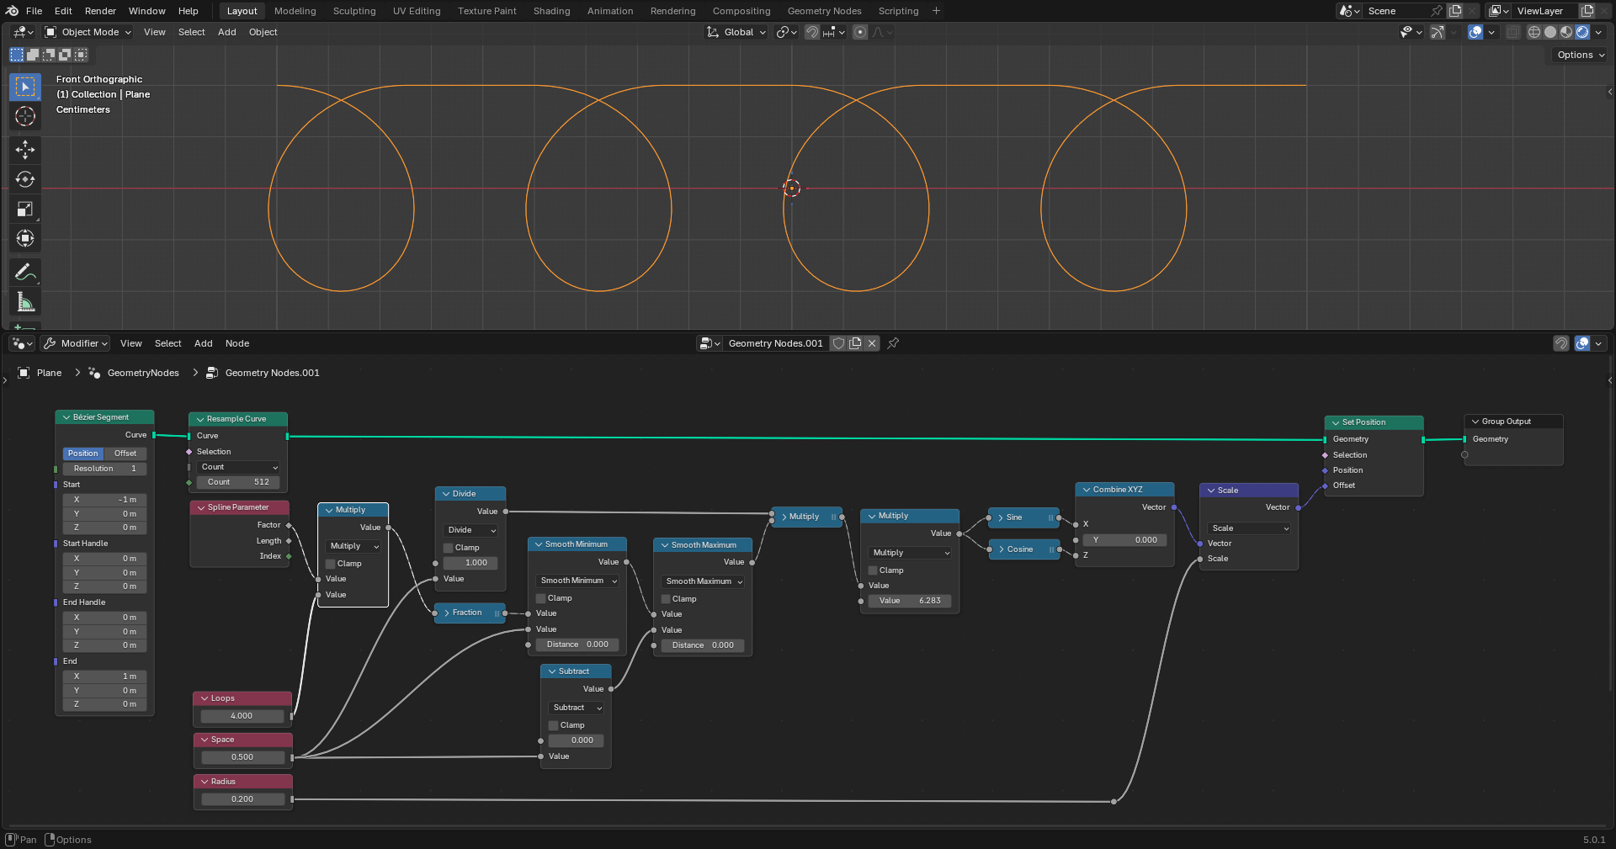Toggle X-ray display in the viewport
The image size is (1616, 849).
click(1513, 32)
